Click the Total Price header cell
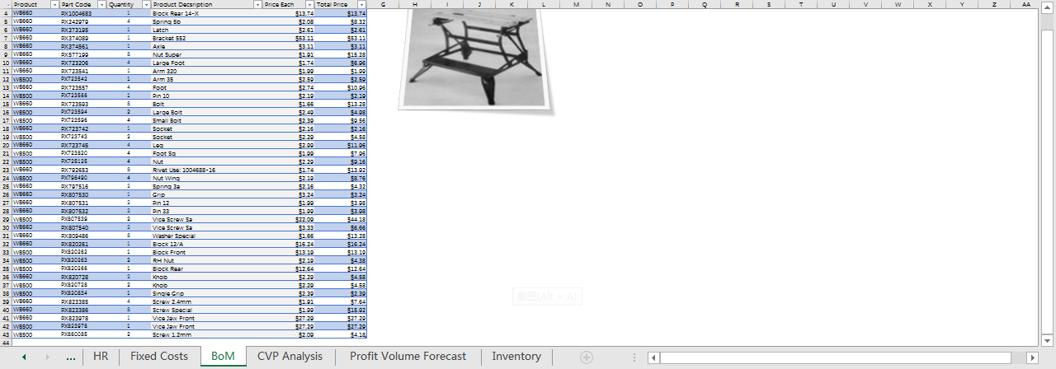 (x=341, y=5)
